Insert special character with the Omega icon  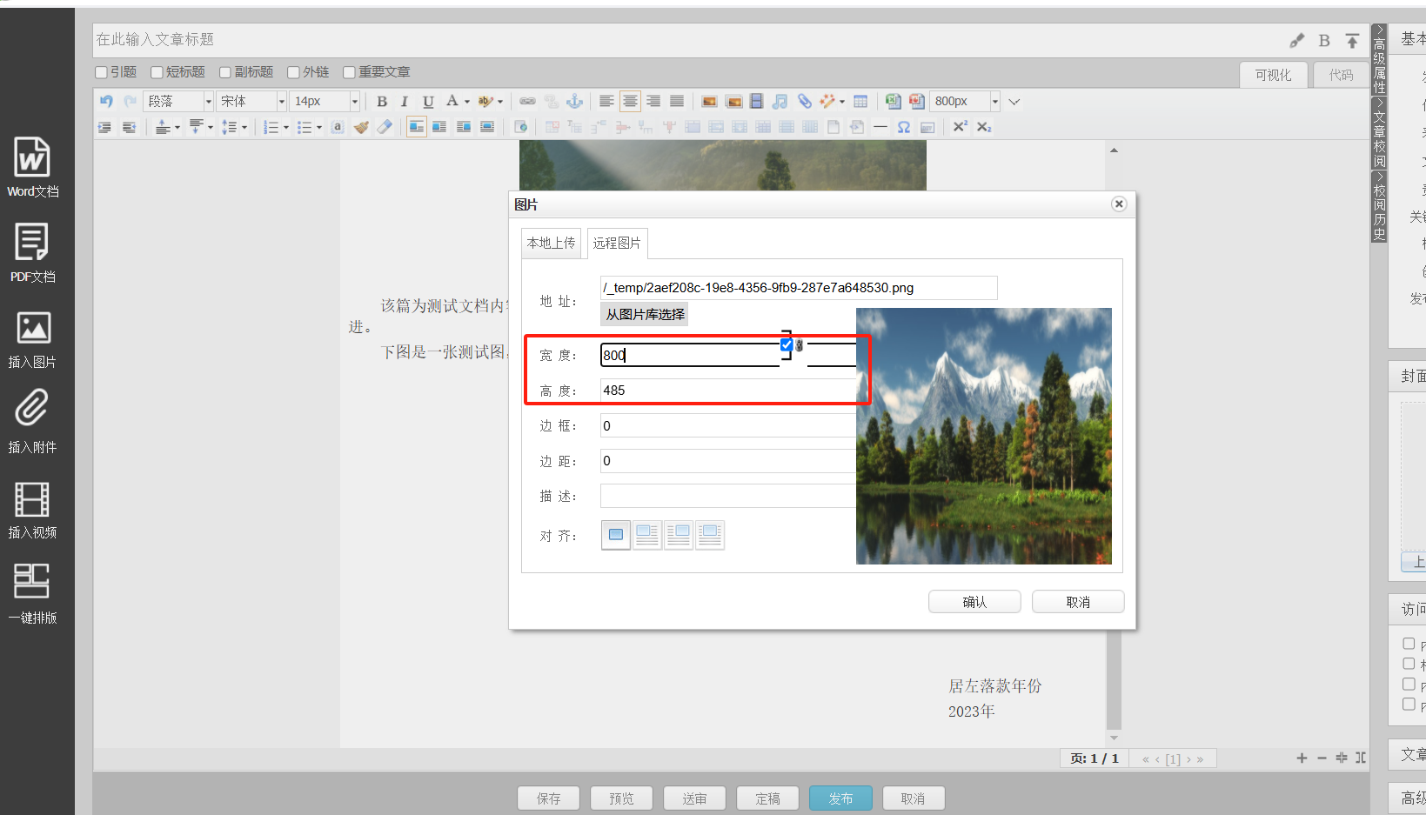click(904, 127)
